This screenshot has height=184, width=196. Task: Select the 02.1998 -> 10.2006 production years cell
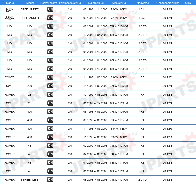click(x=95, y=18)
